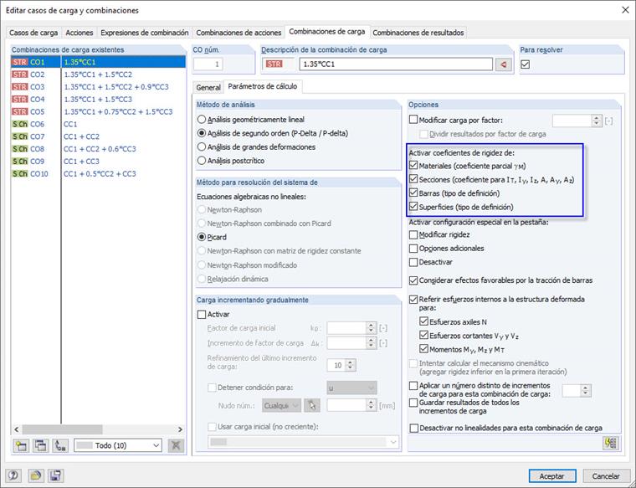The width and height of the screenshot is (636, 488).
Task: Click the CO núm. input field
Action: [208, 64]
